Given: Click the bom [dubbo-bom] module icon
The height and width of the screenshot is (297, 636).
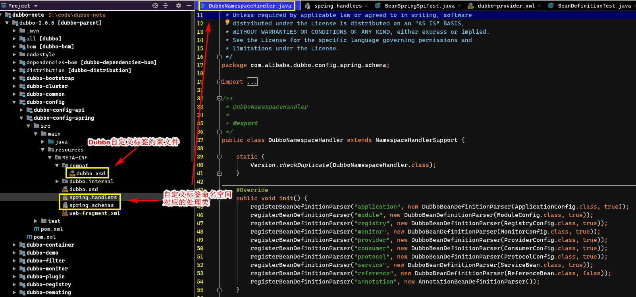Looking at the screenshot, I should (x=23, y=46).
